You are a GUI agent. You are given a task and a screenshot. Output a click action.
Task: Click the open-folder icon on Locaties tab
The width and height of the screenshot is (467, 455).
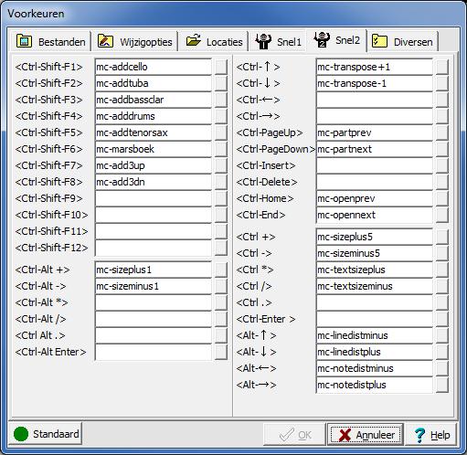(x=194, y=40)
